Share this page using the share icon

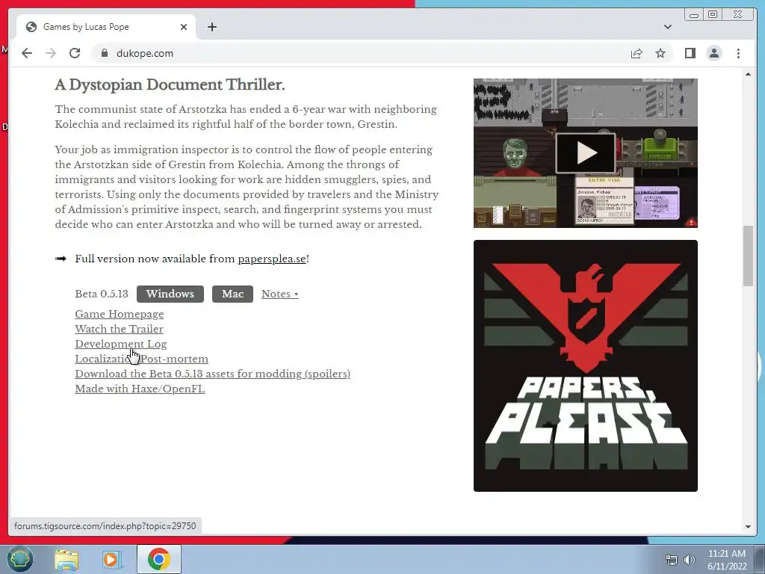coord(637,53)
